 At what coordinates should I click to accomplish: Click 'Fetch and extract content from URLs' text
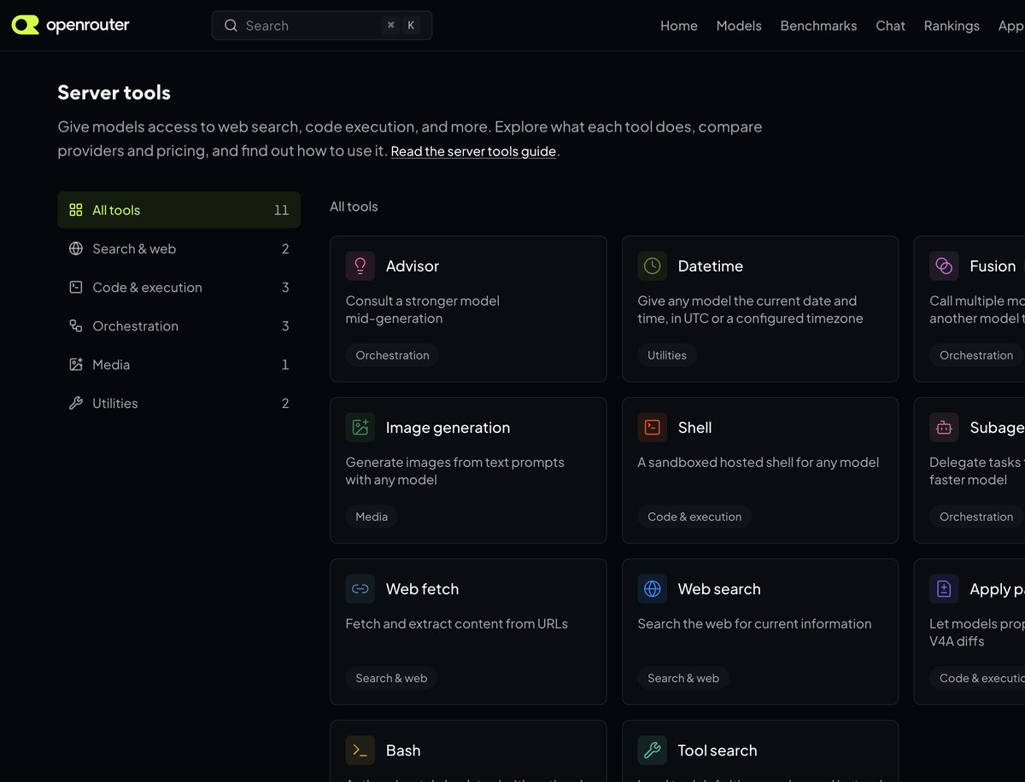(x=457, y=623)
